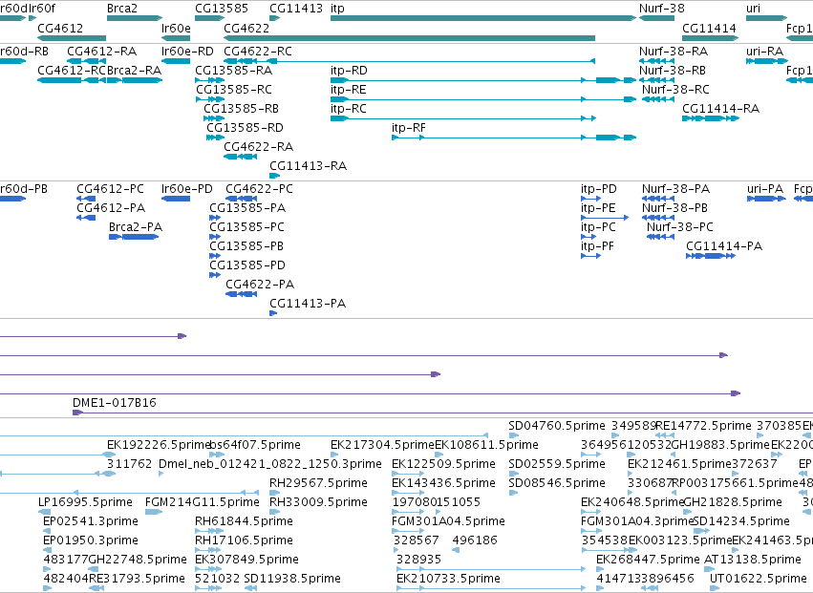This screenshot has width=813, height=593.
Task: Click the Brca2 gene label
Action: click(x=122, y=9)
